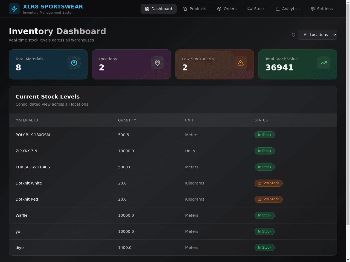Screen dimensions: 350x262
Task: Click the QUANTITY column header
Action: tap(127, 120)
